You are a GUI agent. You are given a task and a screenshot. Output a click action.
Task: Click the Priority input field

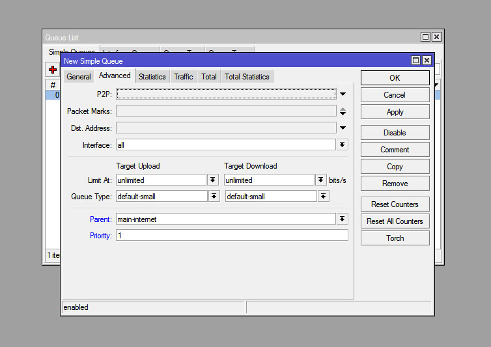[x=231, y=236]
